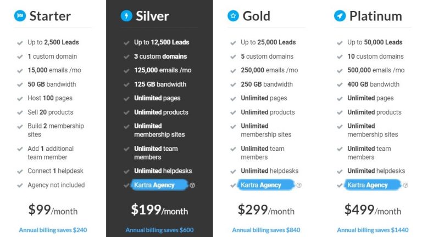Click the Gold plan star icon
This screenshot has height=237, width=422.
[x=233, y=16]
